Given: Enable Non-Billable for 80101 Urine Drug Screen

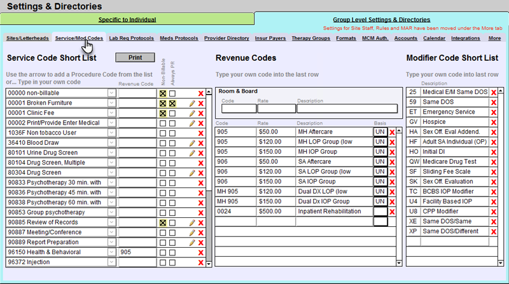Looking at the screenshot, I should point(163,153).
